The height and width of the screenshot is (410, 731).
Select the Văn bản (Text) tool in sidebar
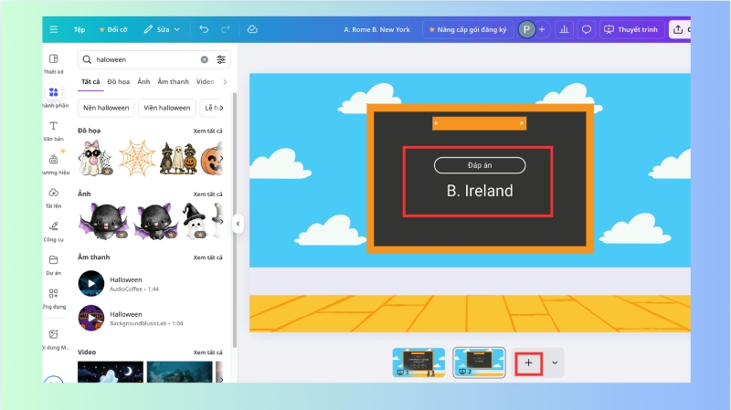54,129
